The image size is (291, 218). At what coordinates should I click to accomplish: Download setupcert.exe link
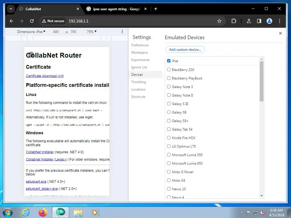click(36, 181)
